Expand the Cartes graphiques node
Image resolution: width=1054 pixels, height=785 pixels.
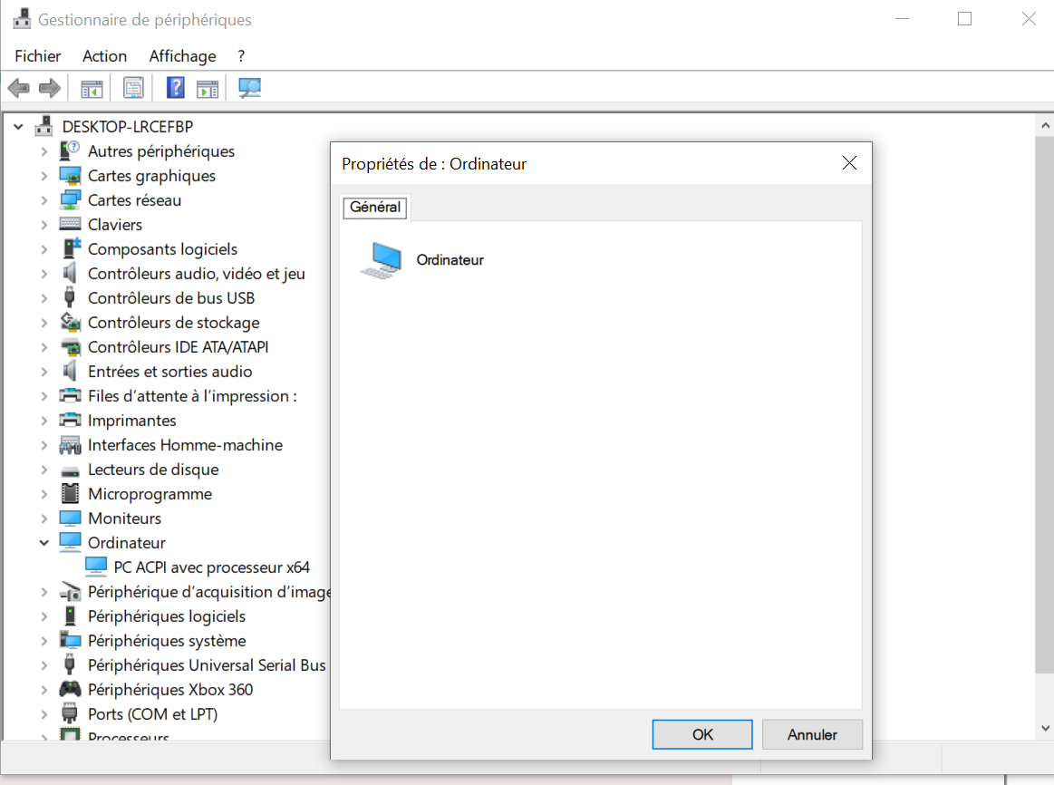pyautogui.click(x=44, y=176)
